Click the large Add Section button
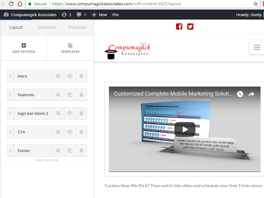 (24, 48)
